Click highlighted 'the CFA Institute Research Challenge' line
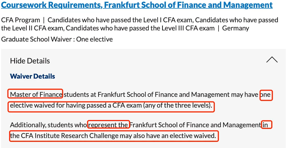 114,136
